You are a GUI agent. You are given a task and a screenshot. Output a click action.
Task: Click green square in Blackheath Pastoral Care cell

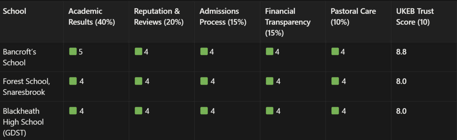335,111
